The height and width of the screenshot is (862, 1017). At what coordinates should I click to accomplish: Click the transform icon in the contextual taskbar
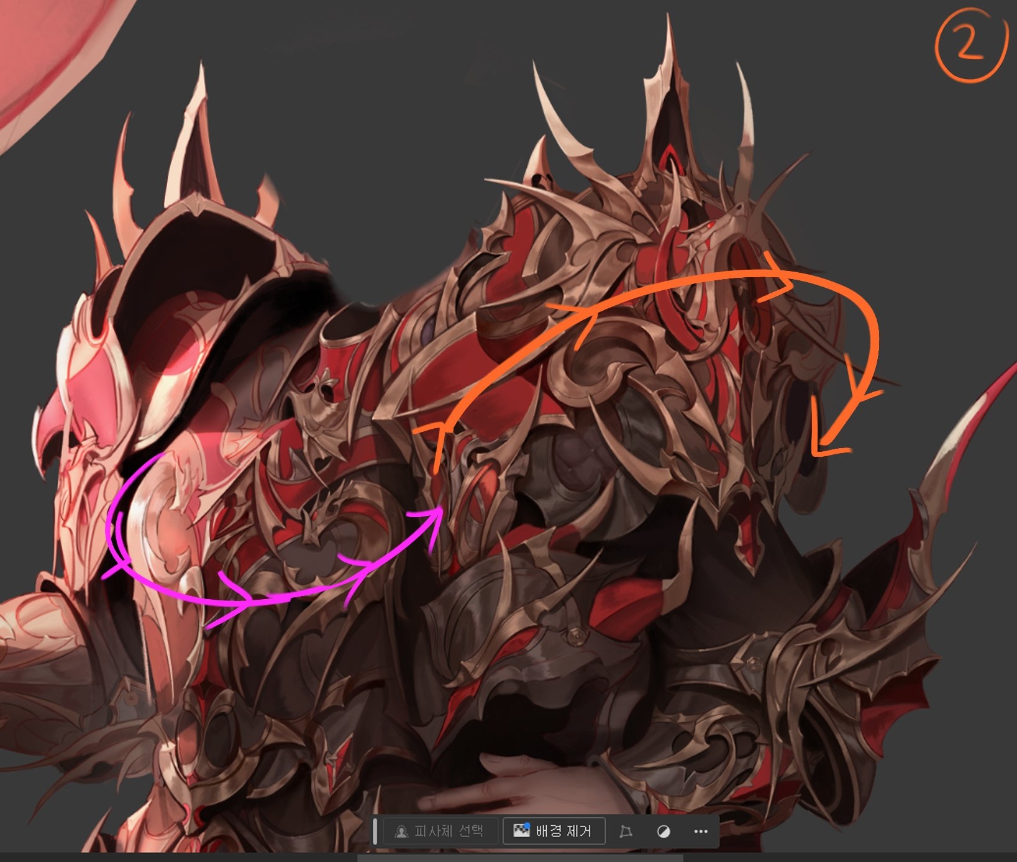pyautogui.click(x=626, y=832)
